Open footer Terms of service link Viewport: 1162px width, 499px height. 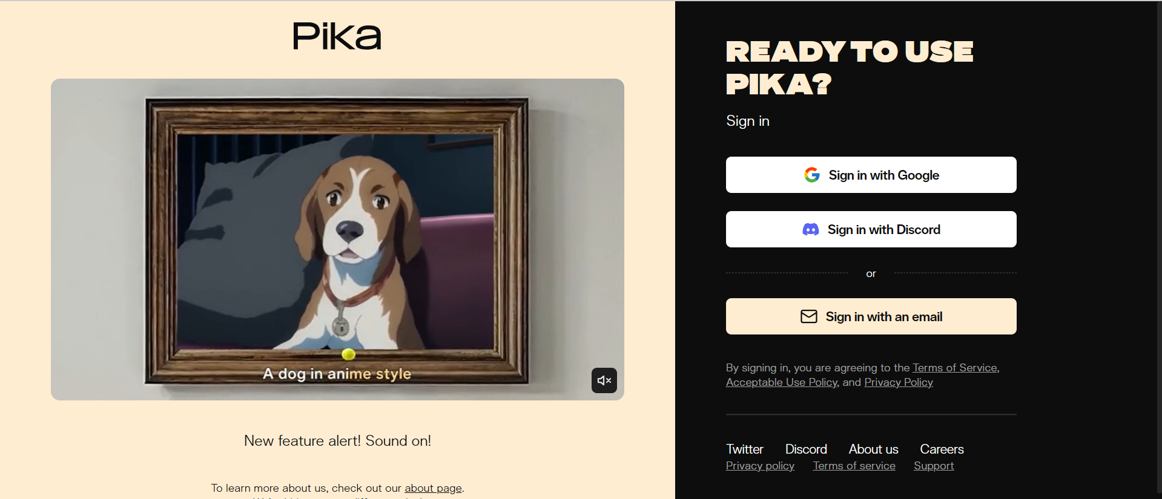[x=854, y=466]
